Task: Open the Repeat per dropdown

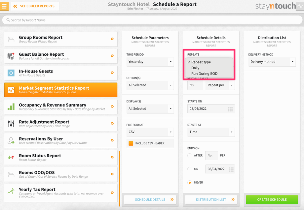Action: tap(220, 85)
